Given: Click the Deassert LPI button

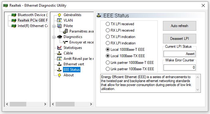Looking at the screenshot, I should (x=179, y=39).
